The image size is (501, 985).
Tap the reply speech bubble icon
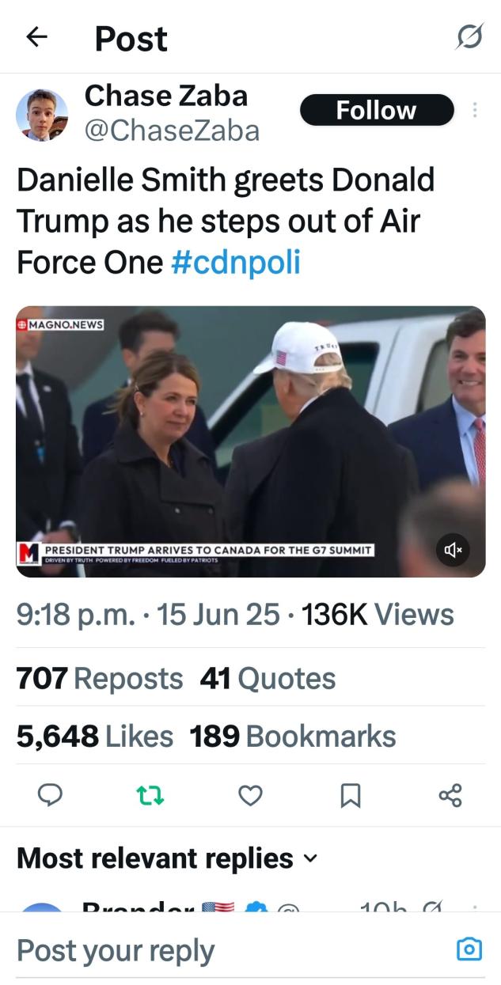[x=50, y=795]
